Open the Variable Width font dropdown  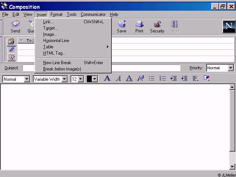pyautogui.click(x=65, y=79)
